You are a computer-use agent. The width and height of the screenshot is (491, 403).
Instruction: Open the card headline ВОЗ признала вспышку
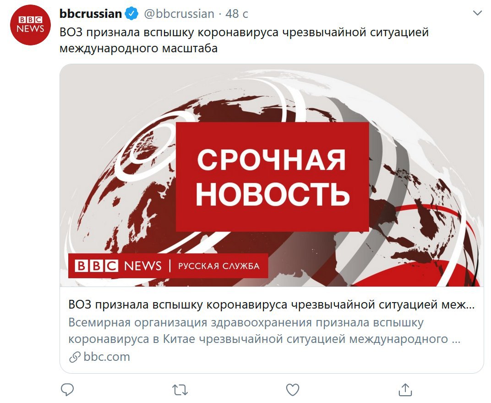click(271, 304)
